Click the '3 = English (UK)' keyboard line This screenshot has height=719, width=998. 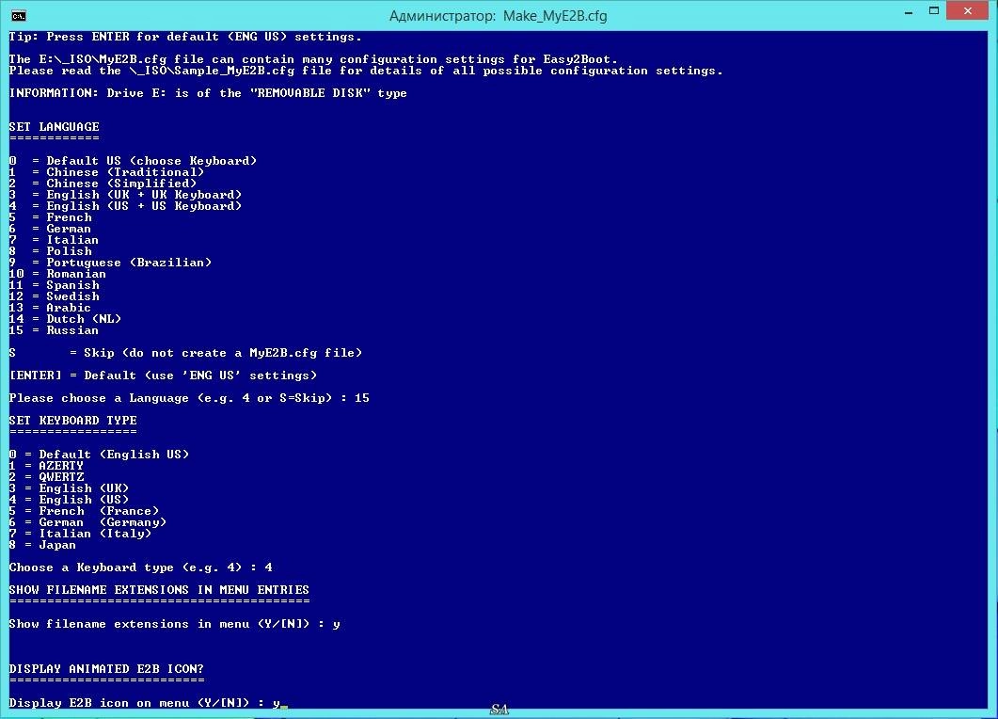coord(70,488)
